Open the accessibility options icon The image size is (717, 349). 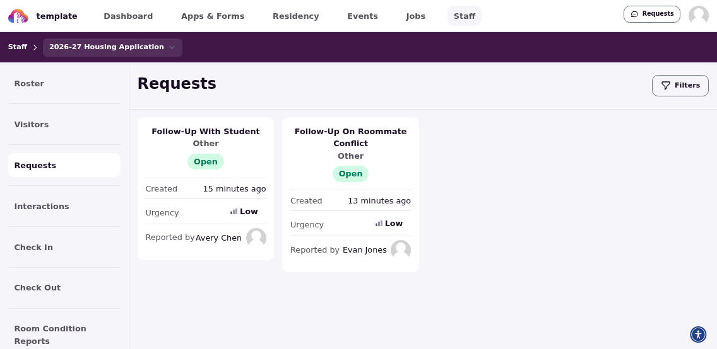[698, 335]
